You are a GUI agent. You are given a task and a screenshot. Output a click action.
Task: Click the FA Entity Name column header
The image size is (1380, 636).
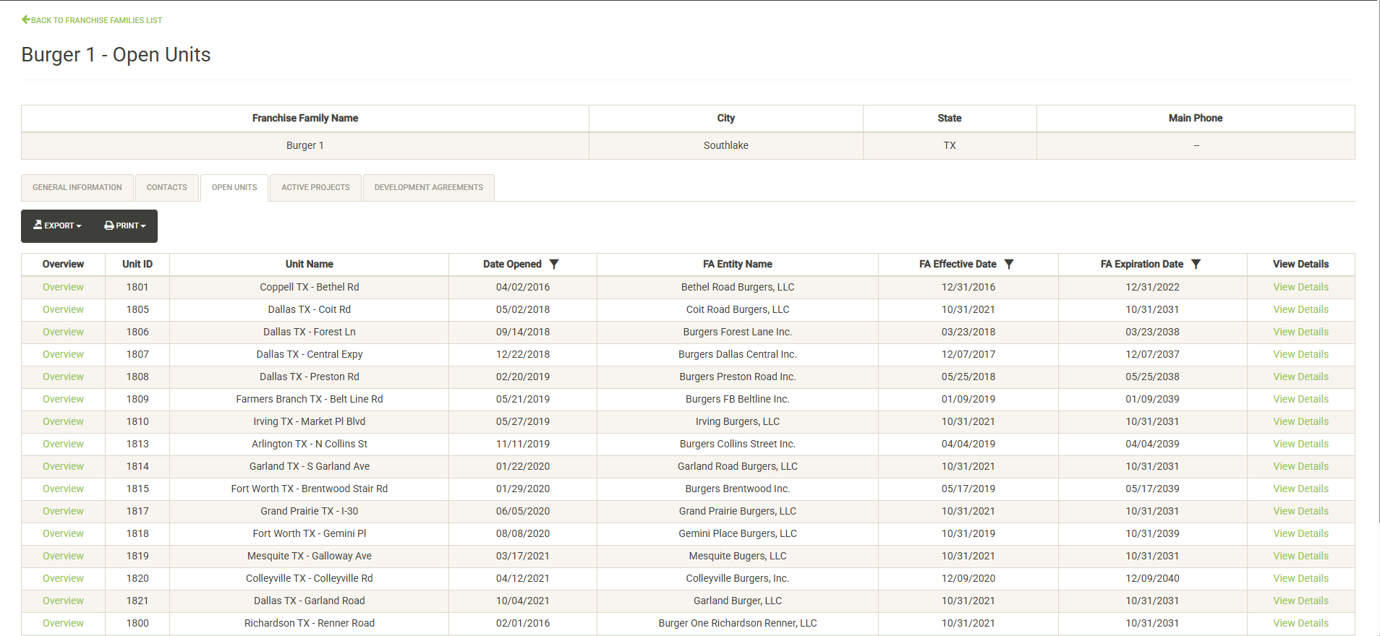click(737, 265)
